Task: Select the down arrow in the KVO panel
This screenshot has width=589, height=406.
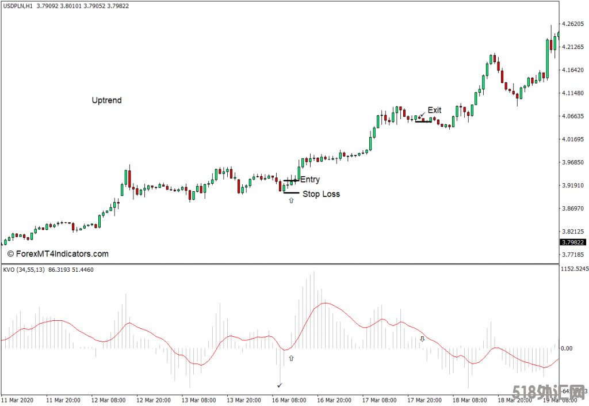Action: point(422,339)
